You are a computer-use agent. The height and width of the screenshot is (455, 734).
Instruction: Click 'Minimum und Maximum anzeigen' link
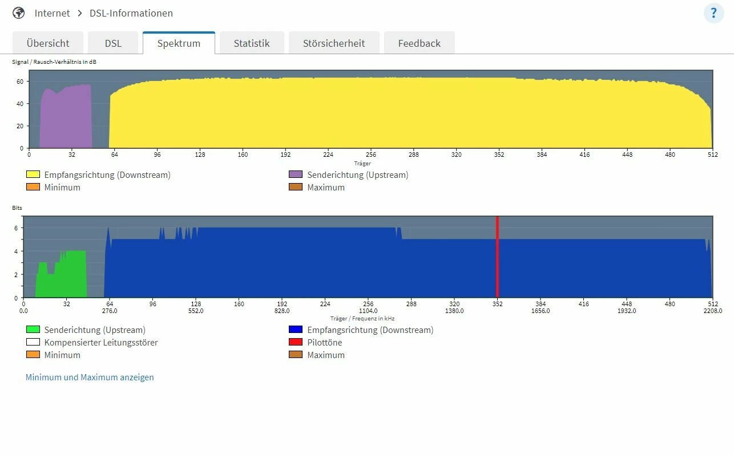[90, 377]
